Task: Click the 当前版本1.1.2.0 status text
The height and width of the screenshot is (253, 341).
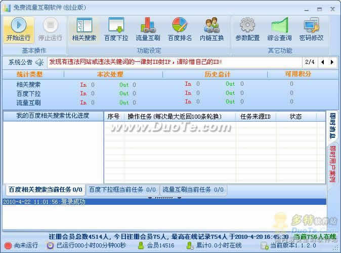Action: pos(293,245)
